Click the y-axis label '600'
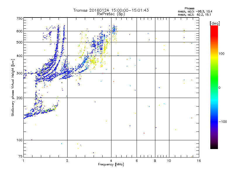Viewport: 234px width, 175px height. point(19,31)
